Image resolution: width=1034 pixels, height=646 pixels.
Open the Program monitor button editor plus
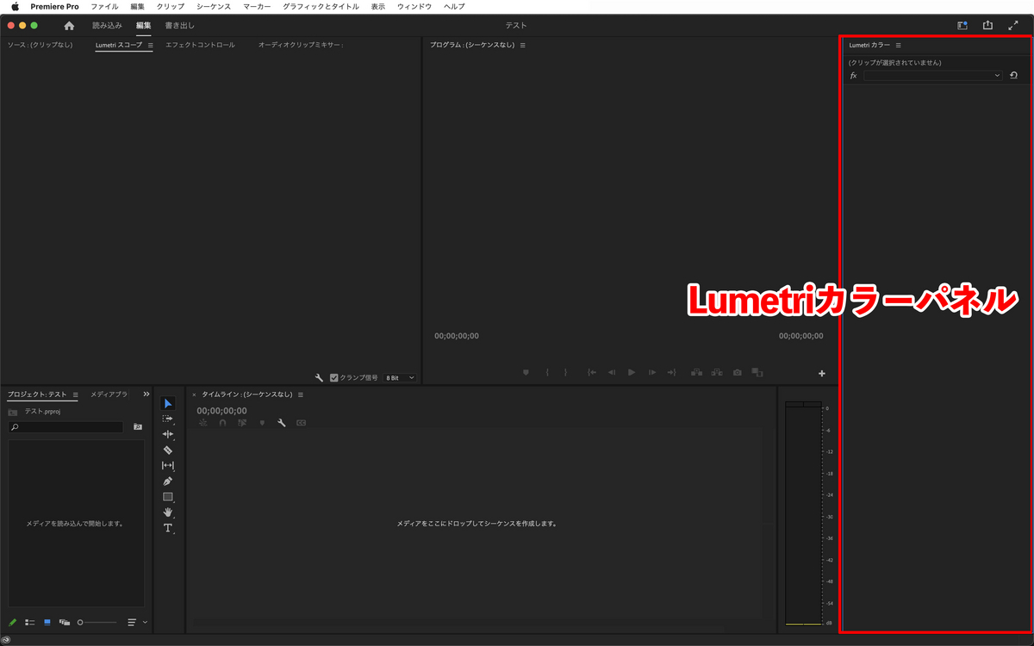pos(822,373)
